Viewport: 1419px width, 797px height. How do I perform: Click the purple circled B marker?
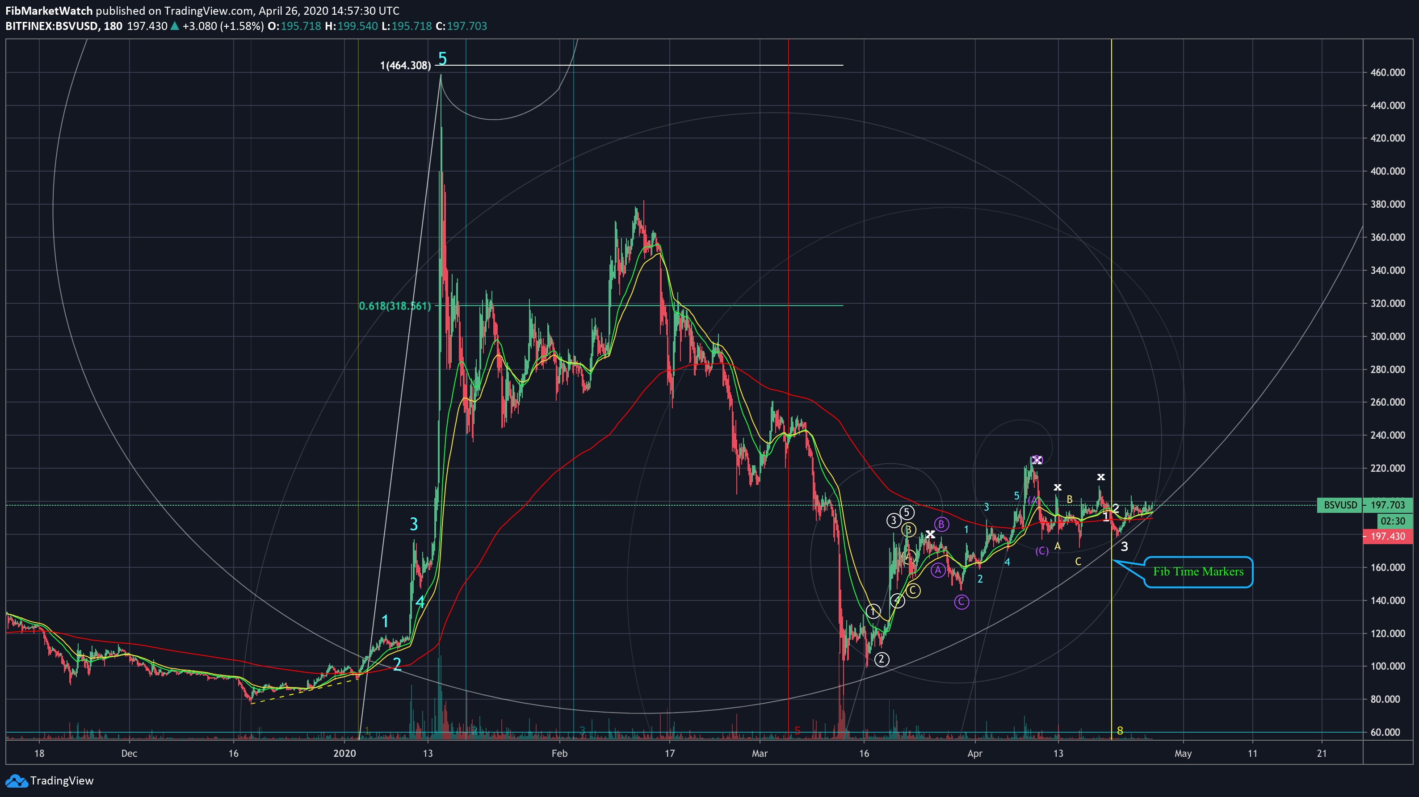coord(941,524)
